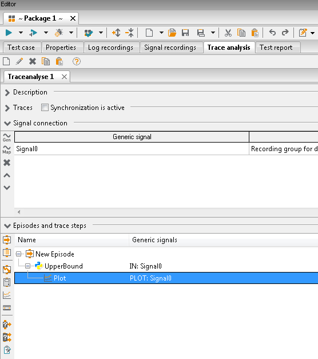Create new file with blank page icon
This screenshot has width=318, height=359.
(149, 33)
